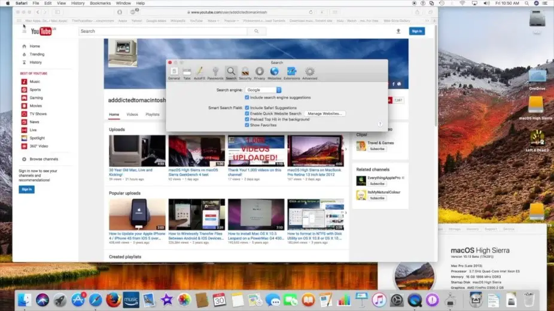Open the Passwords preferences pane

pos(215,73)
